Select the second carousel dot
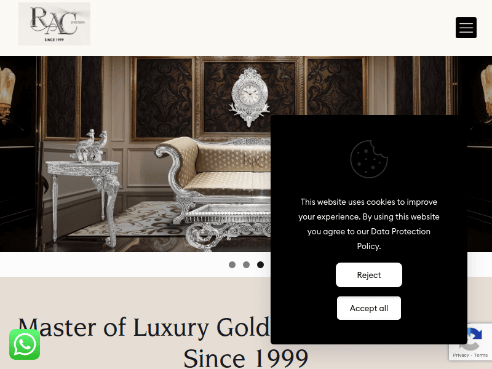This screenshot has height=369, width=492. click(x=247, y=265)
